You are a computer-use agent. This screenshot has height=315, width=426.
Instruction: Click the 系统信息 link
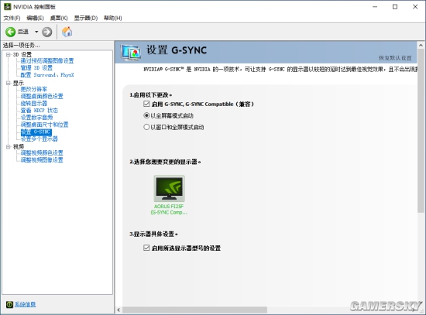26,304
